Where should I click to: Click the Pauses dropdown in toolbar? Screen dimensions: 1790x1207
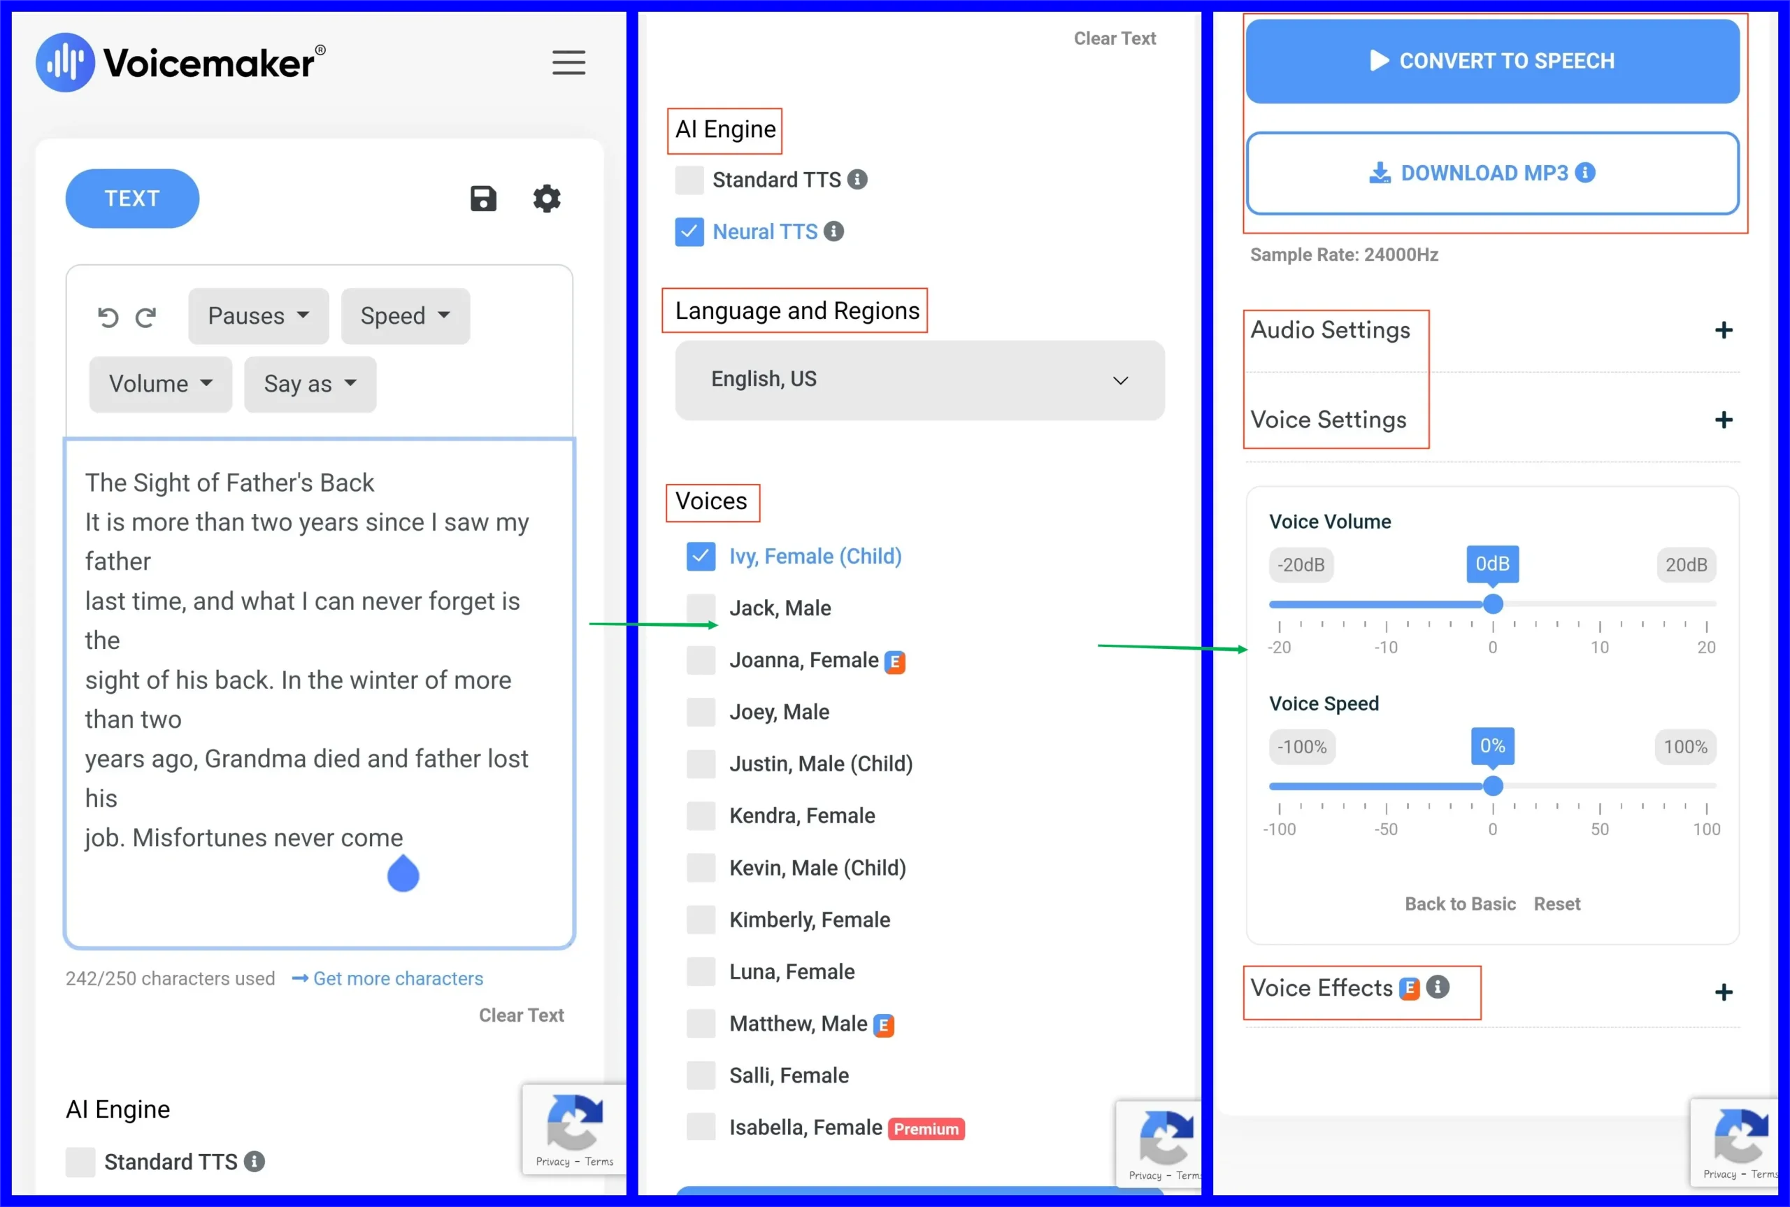coord(255,315)
